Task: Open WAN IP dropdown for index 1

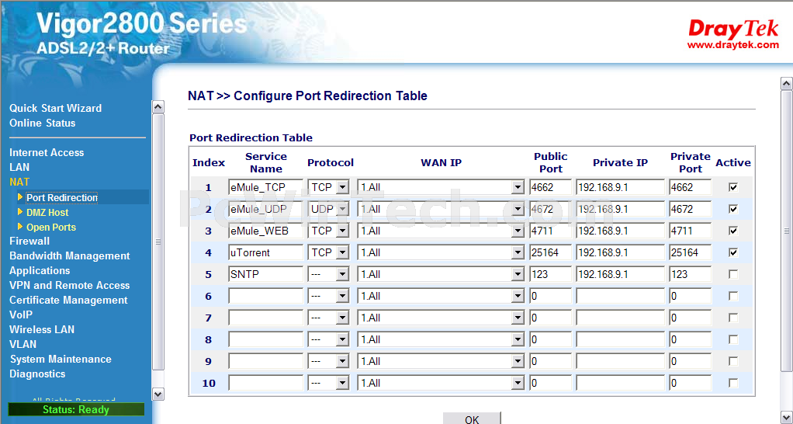Action: point(441,187)
